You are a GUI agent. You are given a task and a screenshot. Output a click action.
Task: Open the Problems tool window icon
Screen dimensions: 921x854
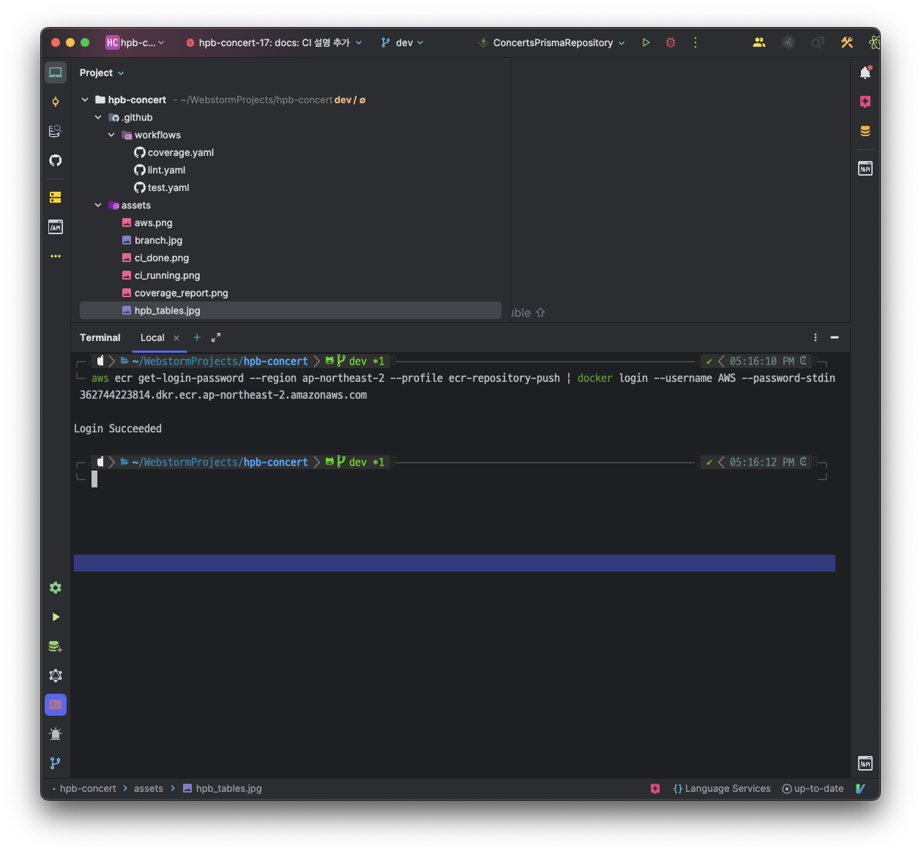[56, 734]
